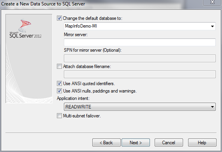Toggle Use ANSI nulls, paddings and warnings

click(59, 91)
